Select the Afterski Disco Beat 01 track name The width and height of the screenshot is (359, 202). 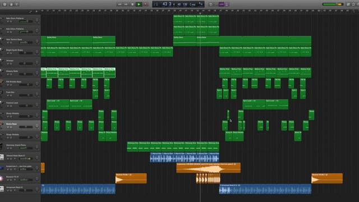16,155
